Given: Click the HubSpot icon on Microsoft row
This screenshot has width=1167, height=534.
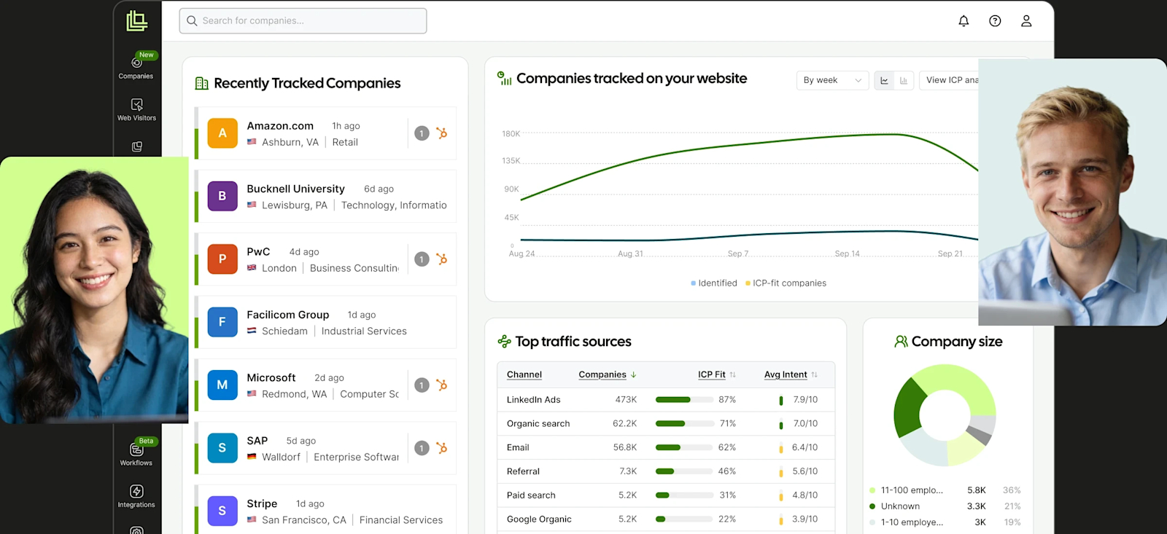Looking at the screenshot, I should point(441,385).
